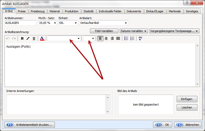Switch to the Einkauf/Lager tab

click(x=155, y=11)
